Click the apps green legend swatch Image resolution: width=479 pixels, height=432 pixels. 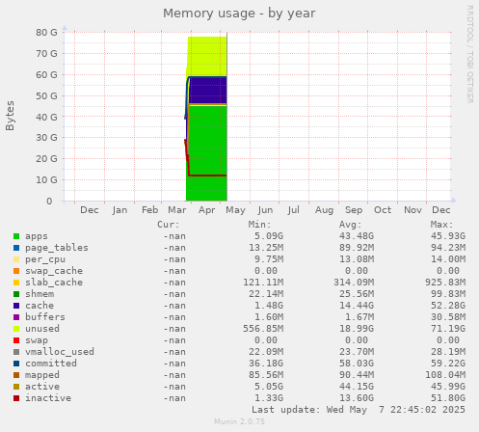[x=16, y=236]
